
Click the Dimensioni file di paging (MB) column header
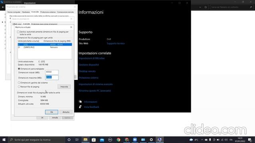click(57, 41)
